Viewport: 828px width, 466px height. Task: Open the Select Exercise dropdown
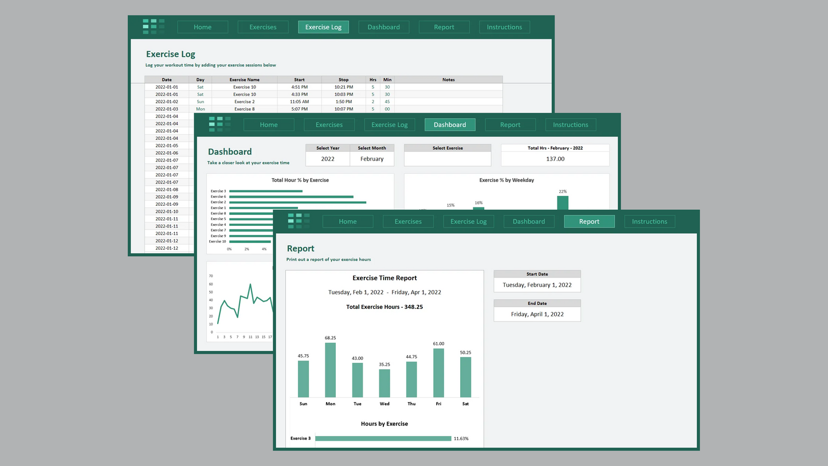pyautogui.click(x=448, y=159)
